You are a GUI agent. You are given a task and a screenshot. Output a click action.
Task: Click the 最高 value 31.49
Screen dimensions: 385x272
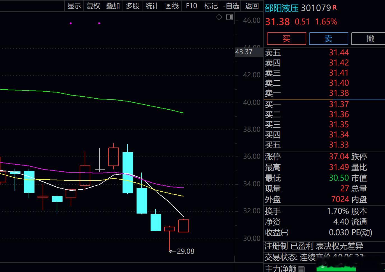point(339,167)
